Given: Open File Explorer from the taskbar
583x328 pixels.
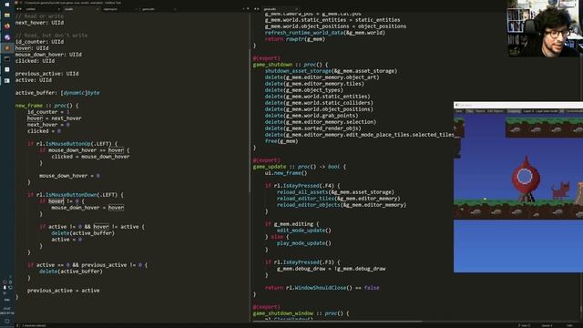Looking at the screenshot, I should coord(7,15).
